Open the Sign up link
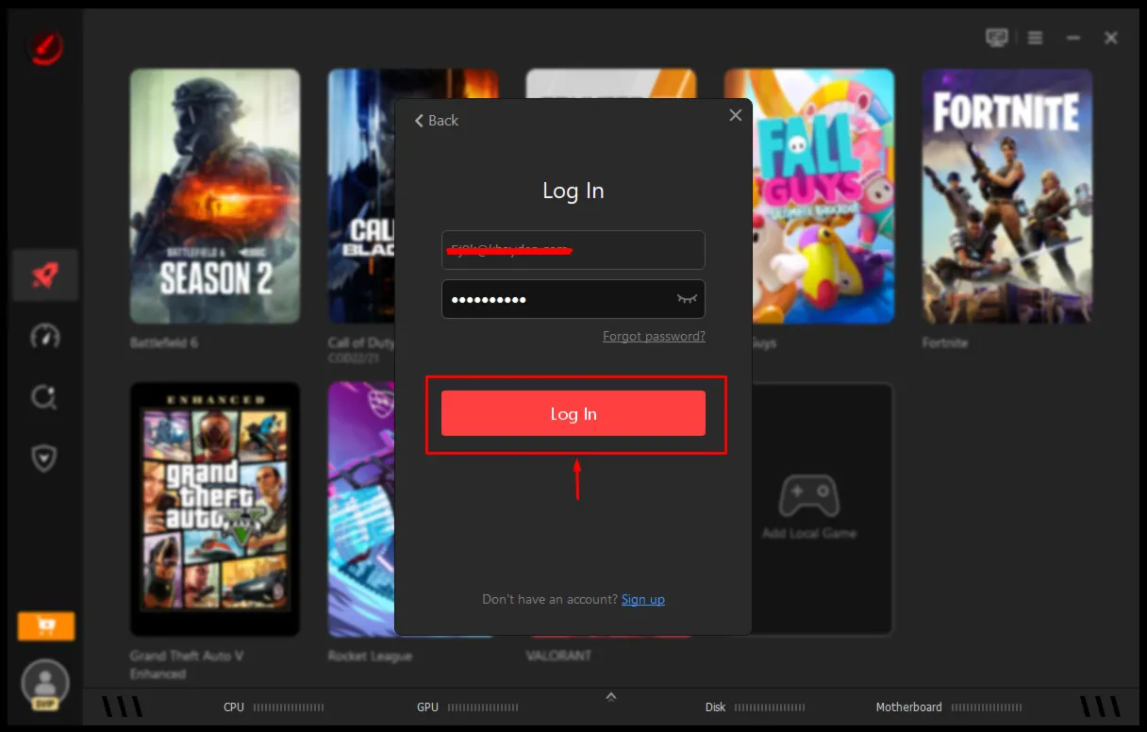The height and width of the screenshot is (732, 1147). 642,599
